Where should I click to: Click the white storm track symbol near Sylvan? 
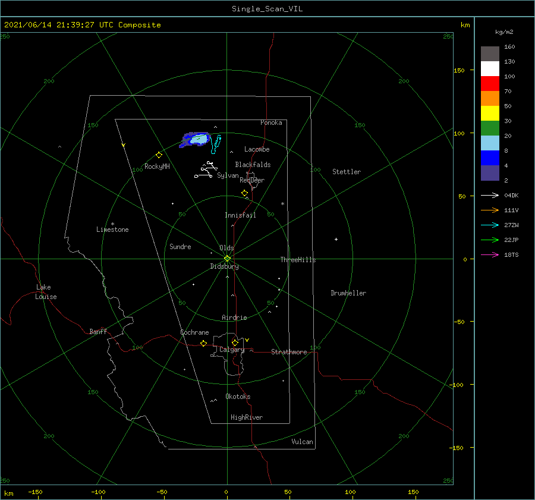pyautogui.click(x=206, y=170)
